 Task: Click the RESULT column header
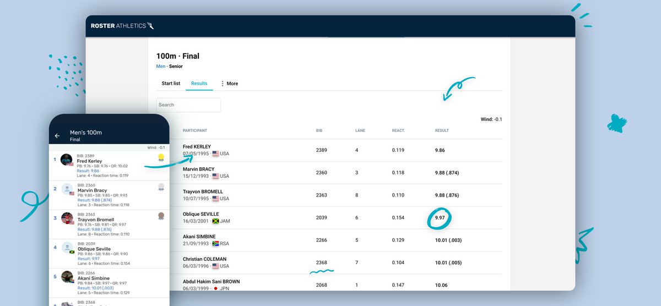point(442,131)
